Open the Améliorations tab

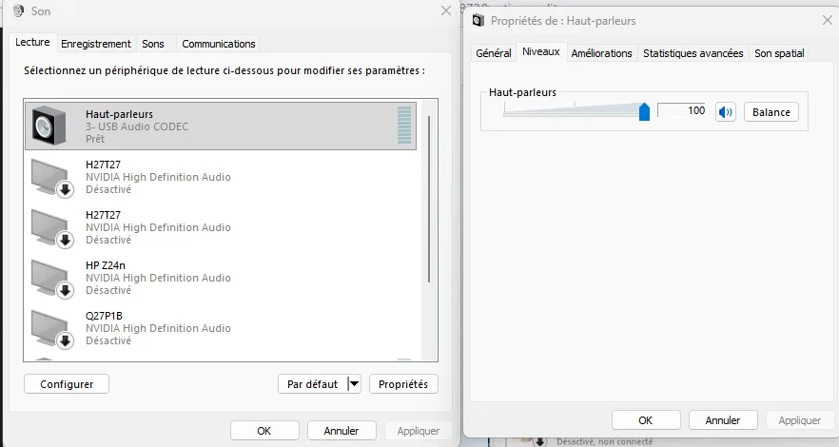pos(601,53)
